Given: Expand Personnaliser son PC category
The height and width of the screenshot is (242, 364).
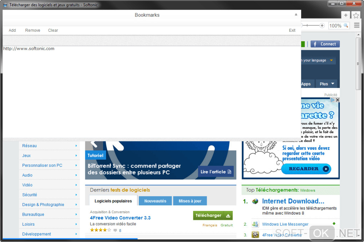Looking at the screenshot, I should (x=50, y=165).
